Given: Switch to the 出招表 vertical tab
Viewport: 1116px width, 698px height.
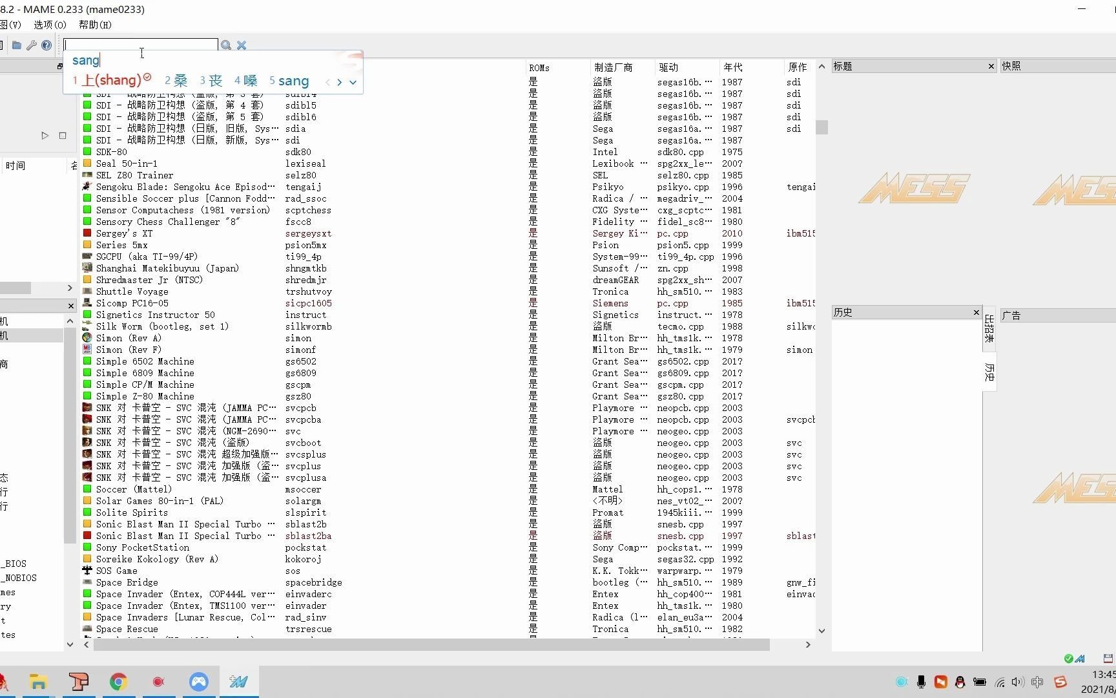Looking at the screenshot, I should tap(989, 328).
